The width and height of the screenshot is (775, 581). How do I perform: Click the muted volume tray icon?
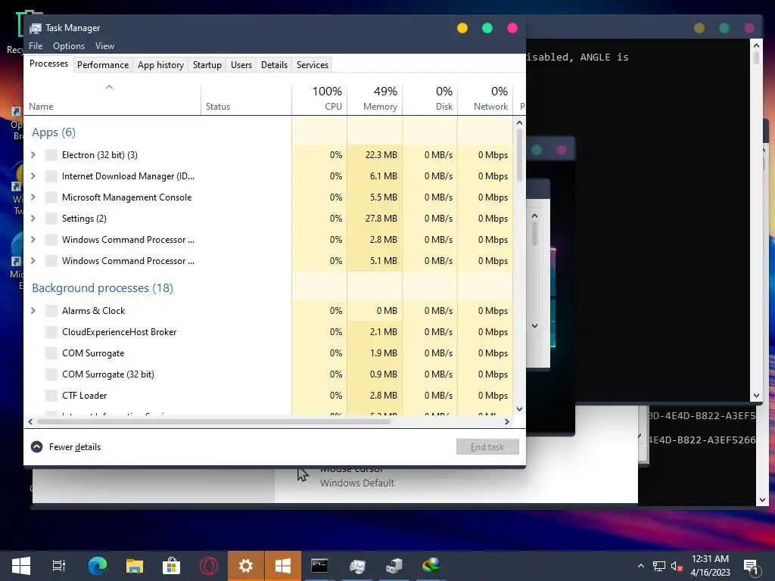pos(677,566)
